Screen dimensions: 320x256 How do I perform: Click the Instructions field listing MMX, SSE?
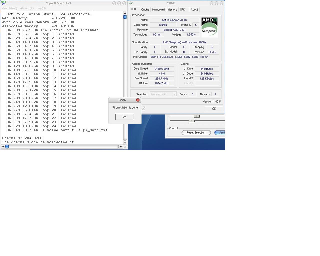184,57
